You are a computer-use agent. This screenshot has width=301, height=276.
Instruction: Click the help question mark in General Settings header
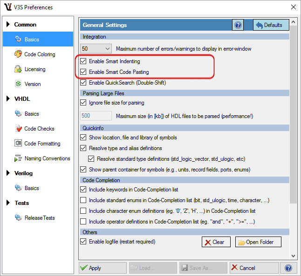coord(238,25)
